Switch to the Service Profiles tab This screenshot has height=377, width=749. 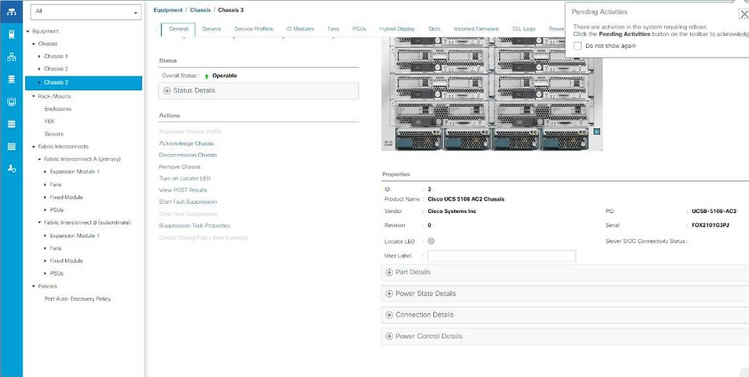click(x=253, y=29)
